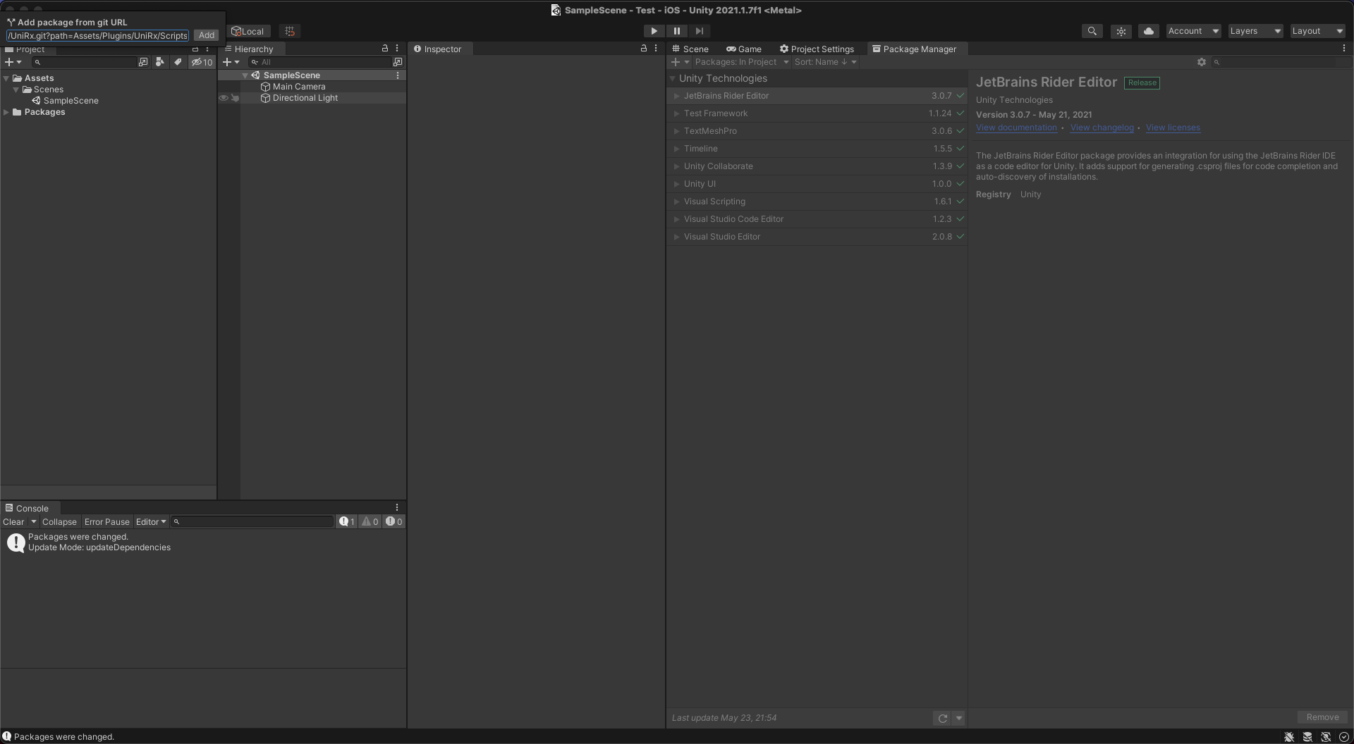1354x744 pixels.
Task: Switch to the Game tab
Action: [x=744, y=49]
